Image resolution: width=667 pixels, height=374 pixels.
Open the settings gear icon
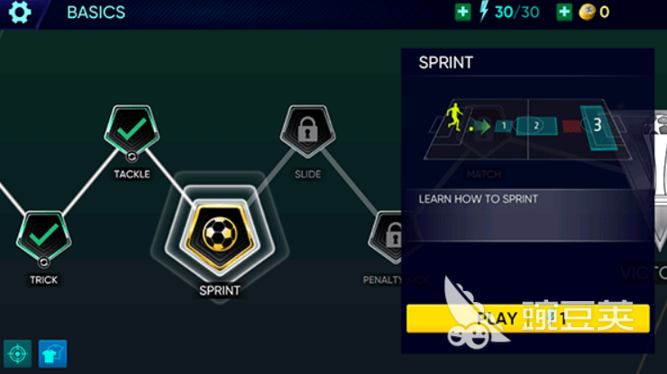tap(20, 13)
